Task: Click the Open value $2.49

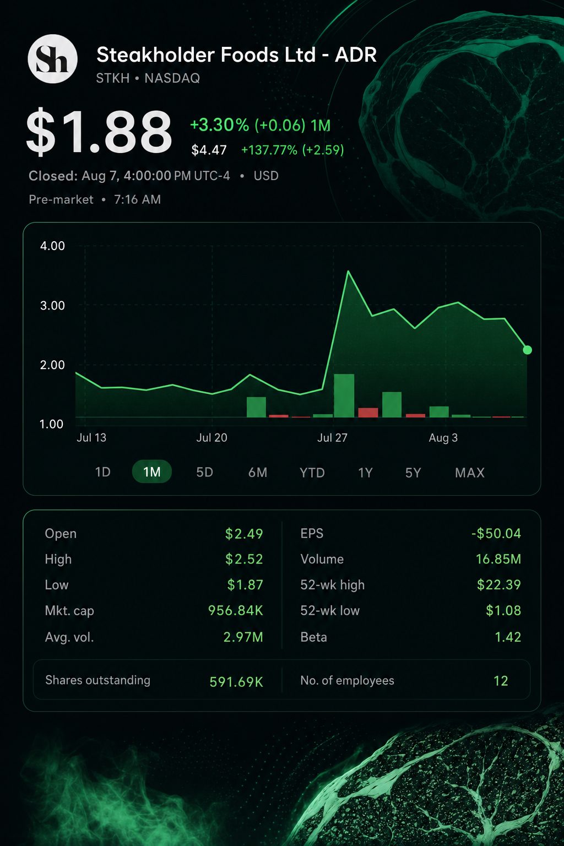Action: click(244, 534)
